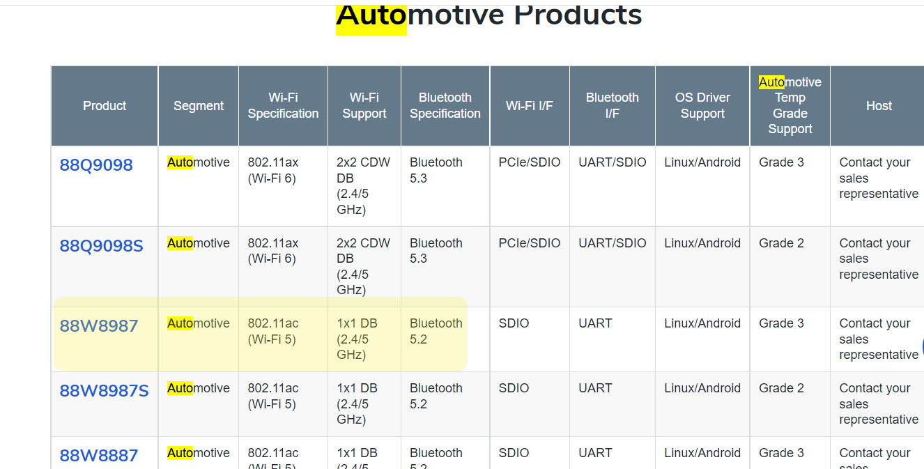Click the Bluetooth Specification column header
The image size is (924, 469).
[445, 106]
